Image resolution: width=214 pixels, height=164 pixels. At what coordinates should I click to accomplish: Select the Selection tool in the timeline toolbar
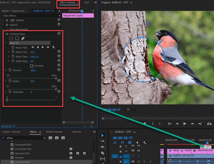point(102,135)
